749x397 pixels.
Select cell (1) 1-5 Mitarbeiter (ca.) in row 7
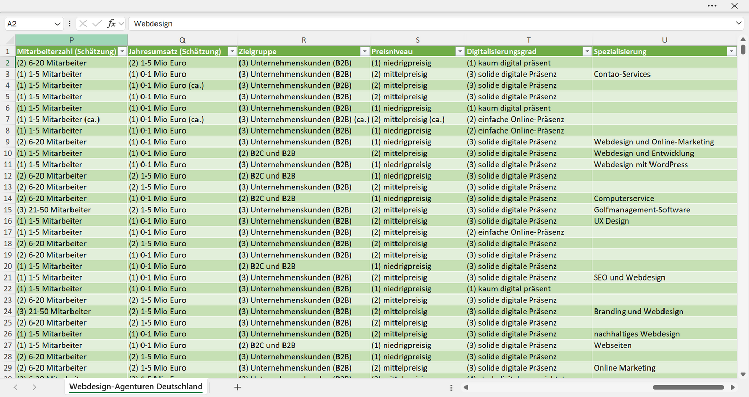72,119
